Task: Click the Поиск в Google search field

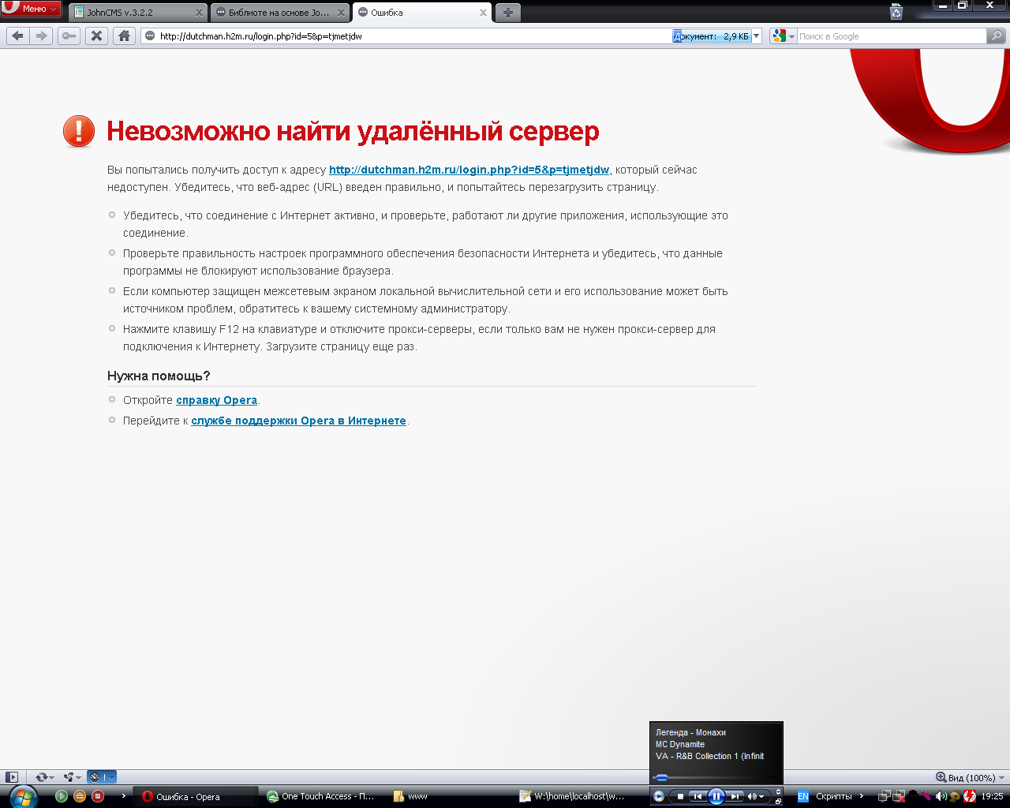Action: 890,36
